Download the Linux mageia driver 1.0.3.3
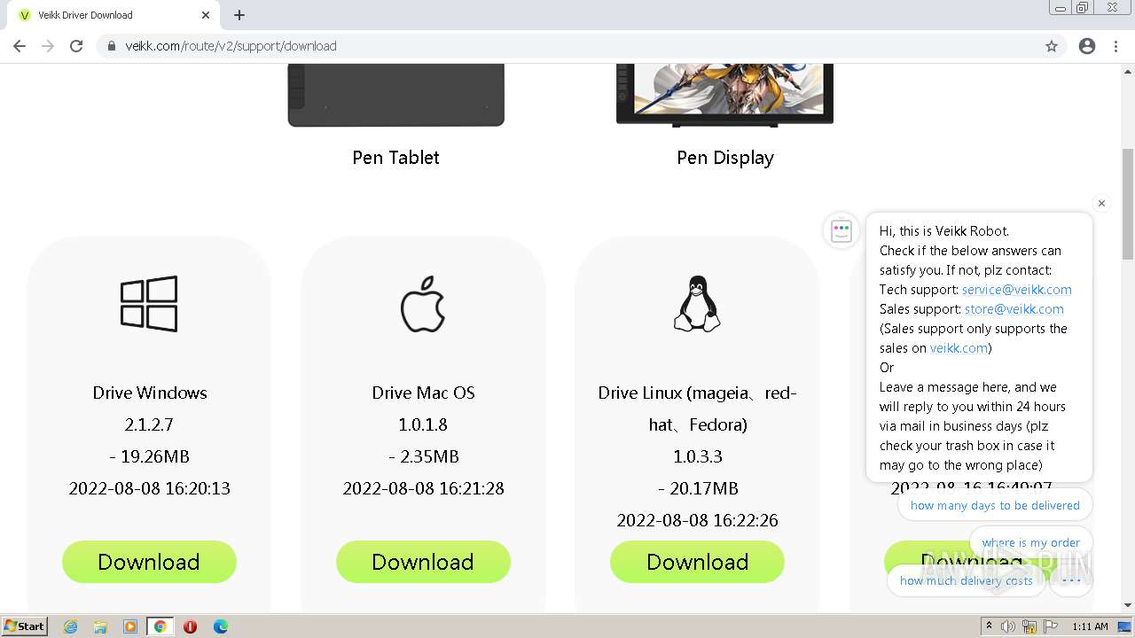Viewport: 1135px width, 638px height. pos(697,562)
